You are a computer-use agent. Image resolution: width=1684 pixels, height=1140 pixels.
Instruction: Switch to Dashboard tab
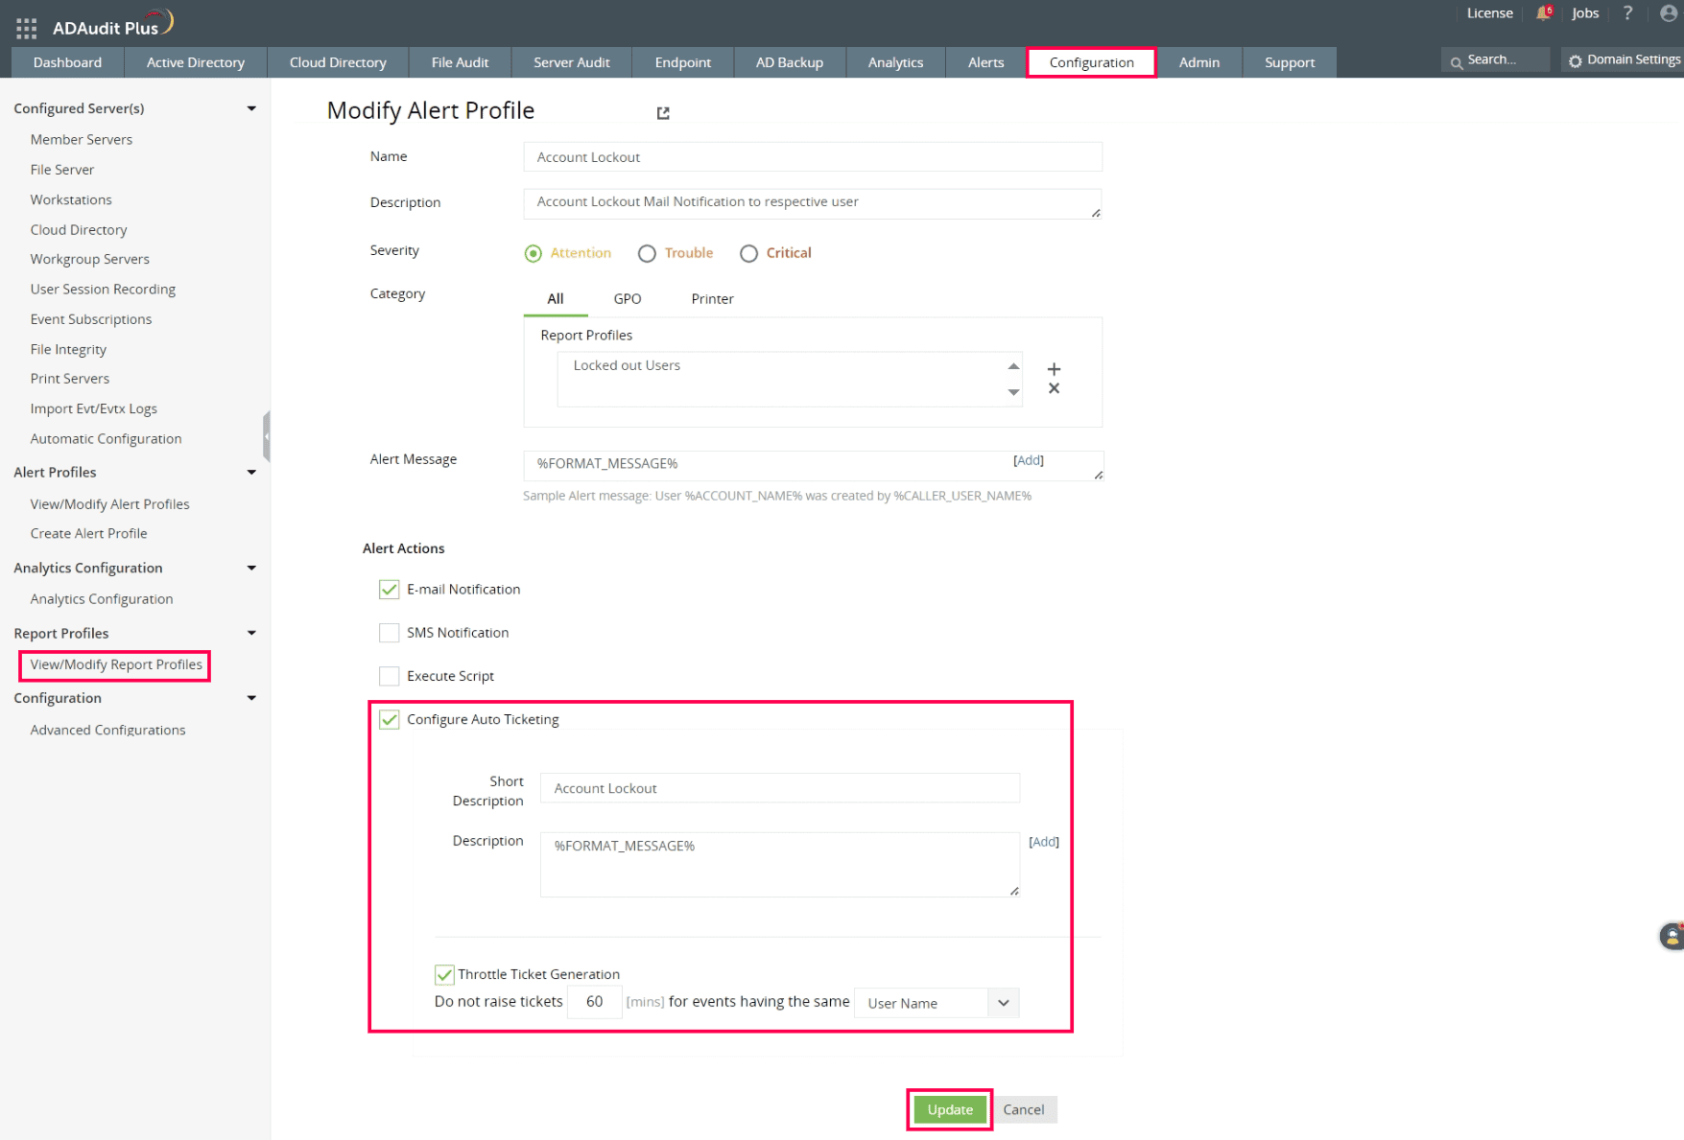coord(67,62)
